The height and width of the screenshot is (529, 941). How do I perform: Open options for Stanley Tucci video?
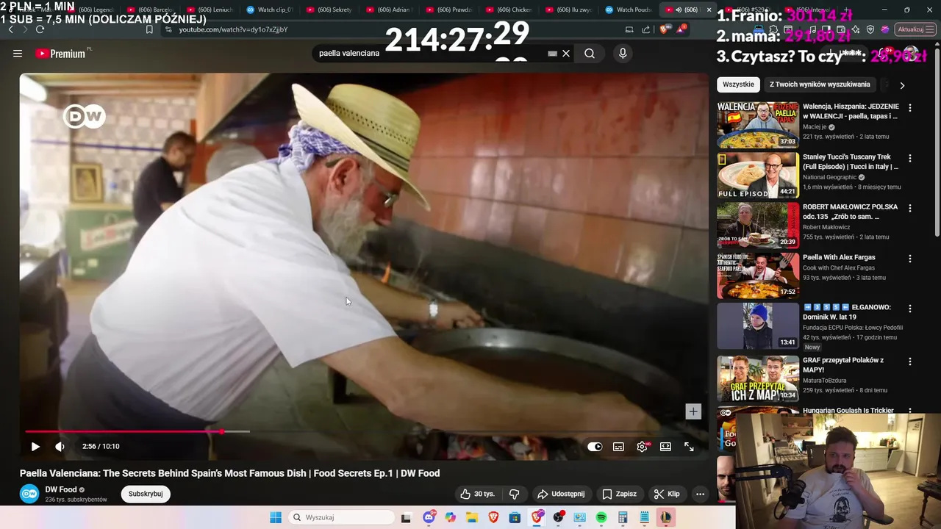point(910,158)
